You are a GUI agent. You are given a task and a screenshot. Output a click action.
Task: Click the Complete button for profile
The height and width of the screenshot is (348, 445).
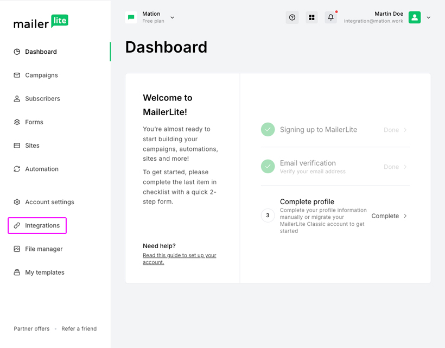385,216
